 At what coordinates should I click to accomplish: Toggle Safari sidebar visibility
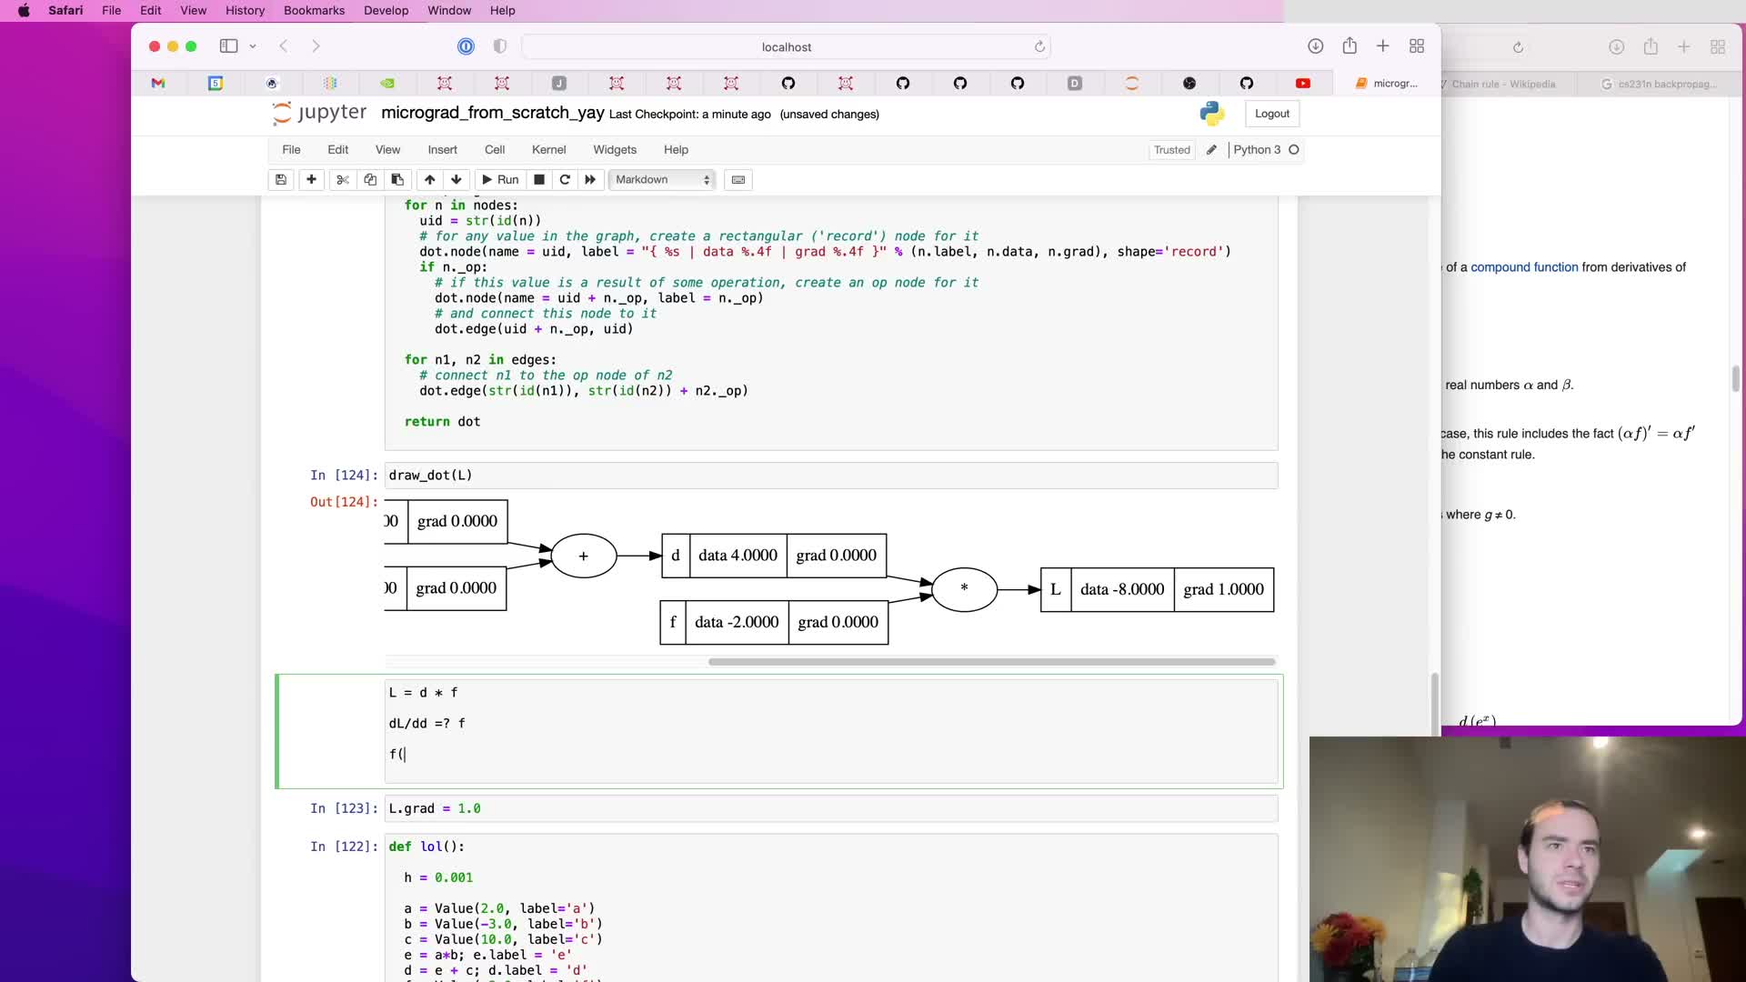[228, 46]
